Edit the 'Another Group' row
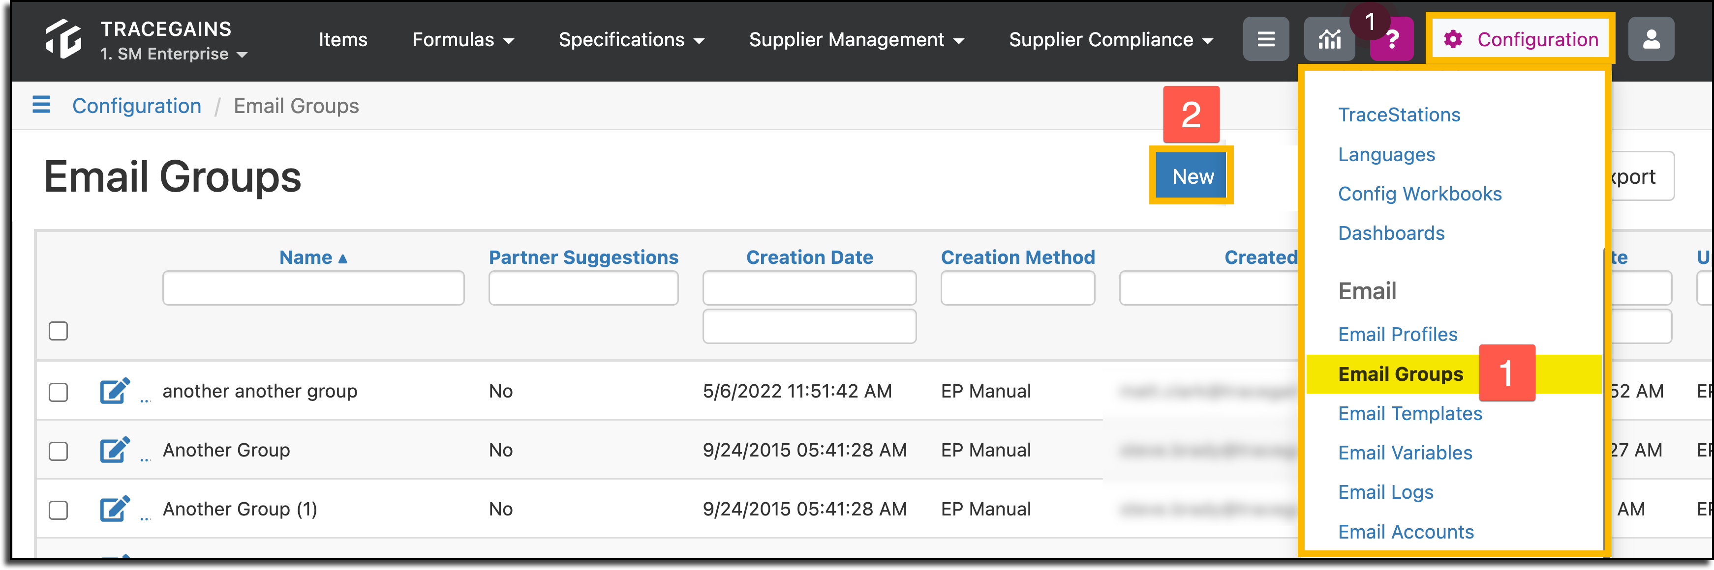 click(x=115, y=450)
